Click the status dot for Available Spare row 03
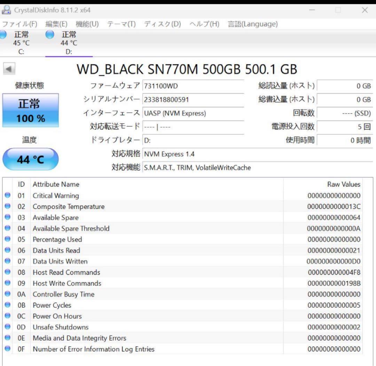The height and width of the screenshot is (366, 376). [8, 217]
